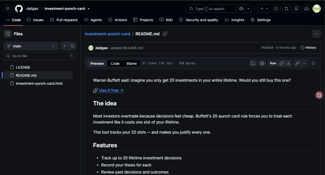Viewport: 325px width, 175px height.
Task: Open Update README.md commit message
Action: (126, 48)
